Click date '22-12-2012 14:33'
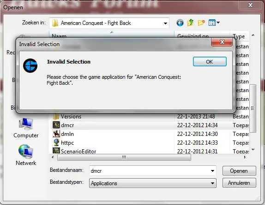Image resolution: width=265 pixels, height=205 pixels. click(197, 143)
